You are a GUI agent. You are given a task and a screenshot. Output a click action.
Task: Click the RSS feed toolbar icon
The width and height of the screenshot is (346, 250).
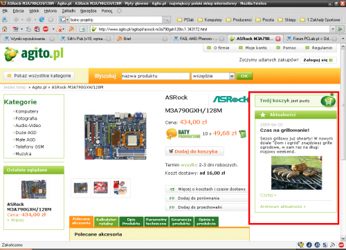(x=71, y=29)
